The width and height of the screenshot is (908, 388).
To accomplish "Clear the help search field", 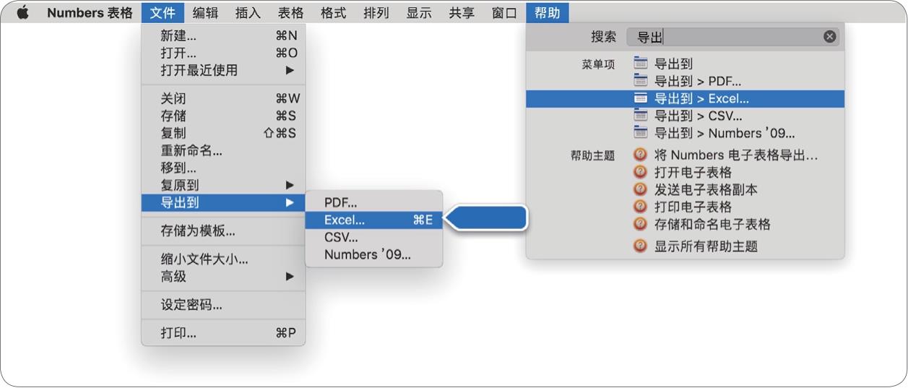I will coord(829,37).
